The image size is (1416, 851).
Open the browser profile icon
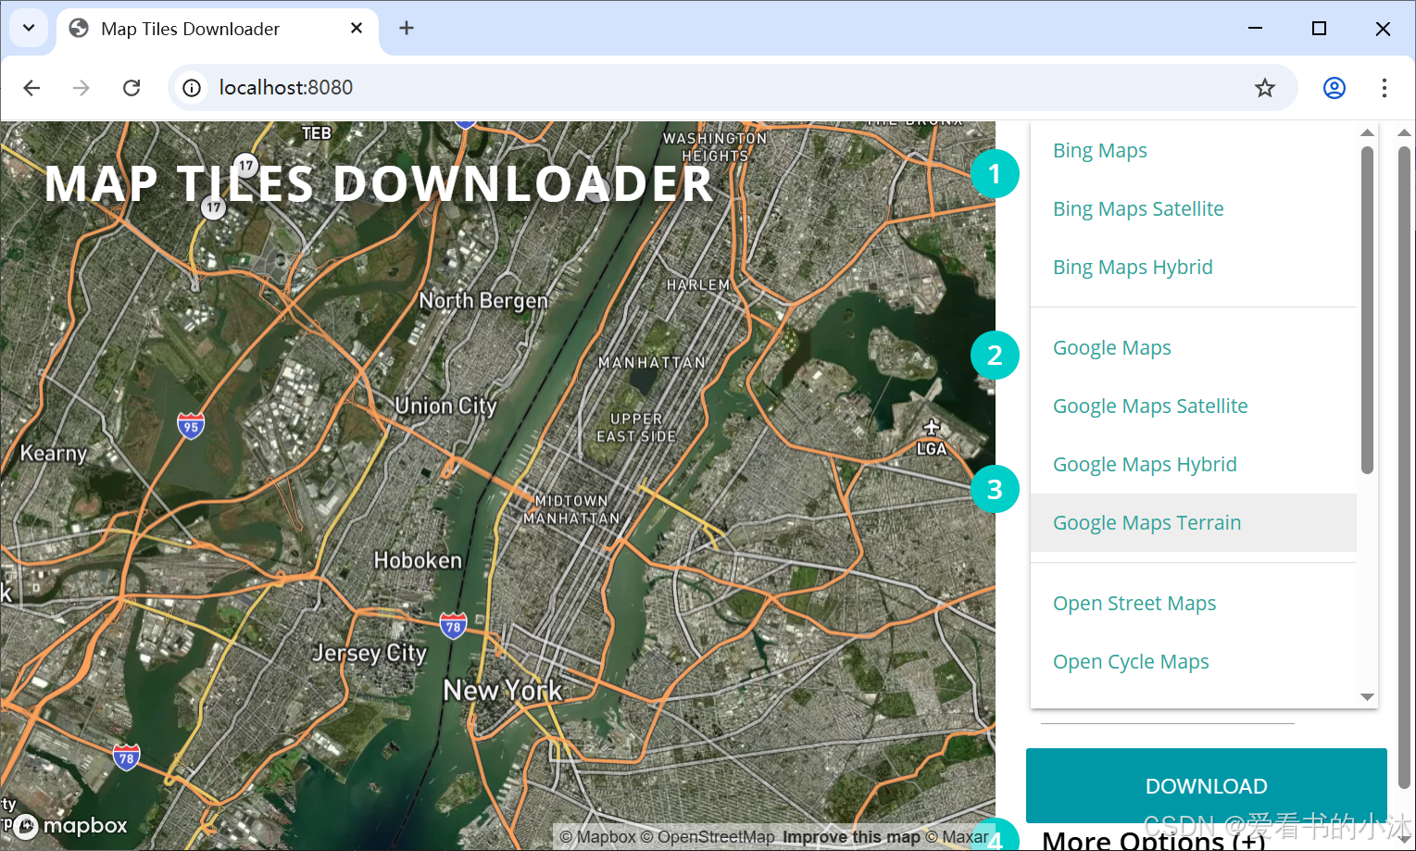click(1335, 88)
